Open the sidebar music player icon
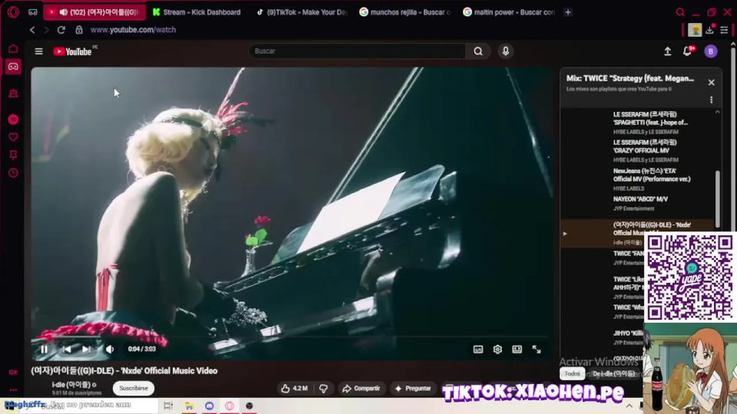Viewport: 737px width, 414px height. click(13, 120)
